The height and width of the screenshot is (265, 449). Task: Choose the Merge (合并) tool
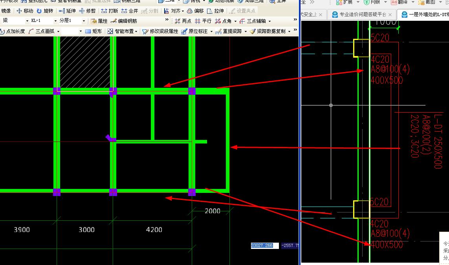point(130,11)
